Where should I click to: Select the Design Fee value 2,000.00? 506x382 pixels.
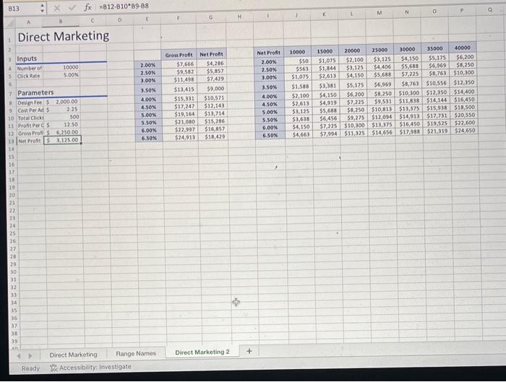tap(62, 102)
